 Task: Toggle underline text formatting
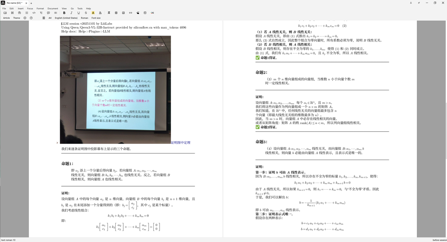79,13
